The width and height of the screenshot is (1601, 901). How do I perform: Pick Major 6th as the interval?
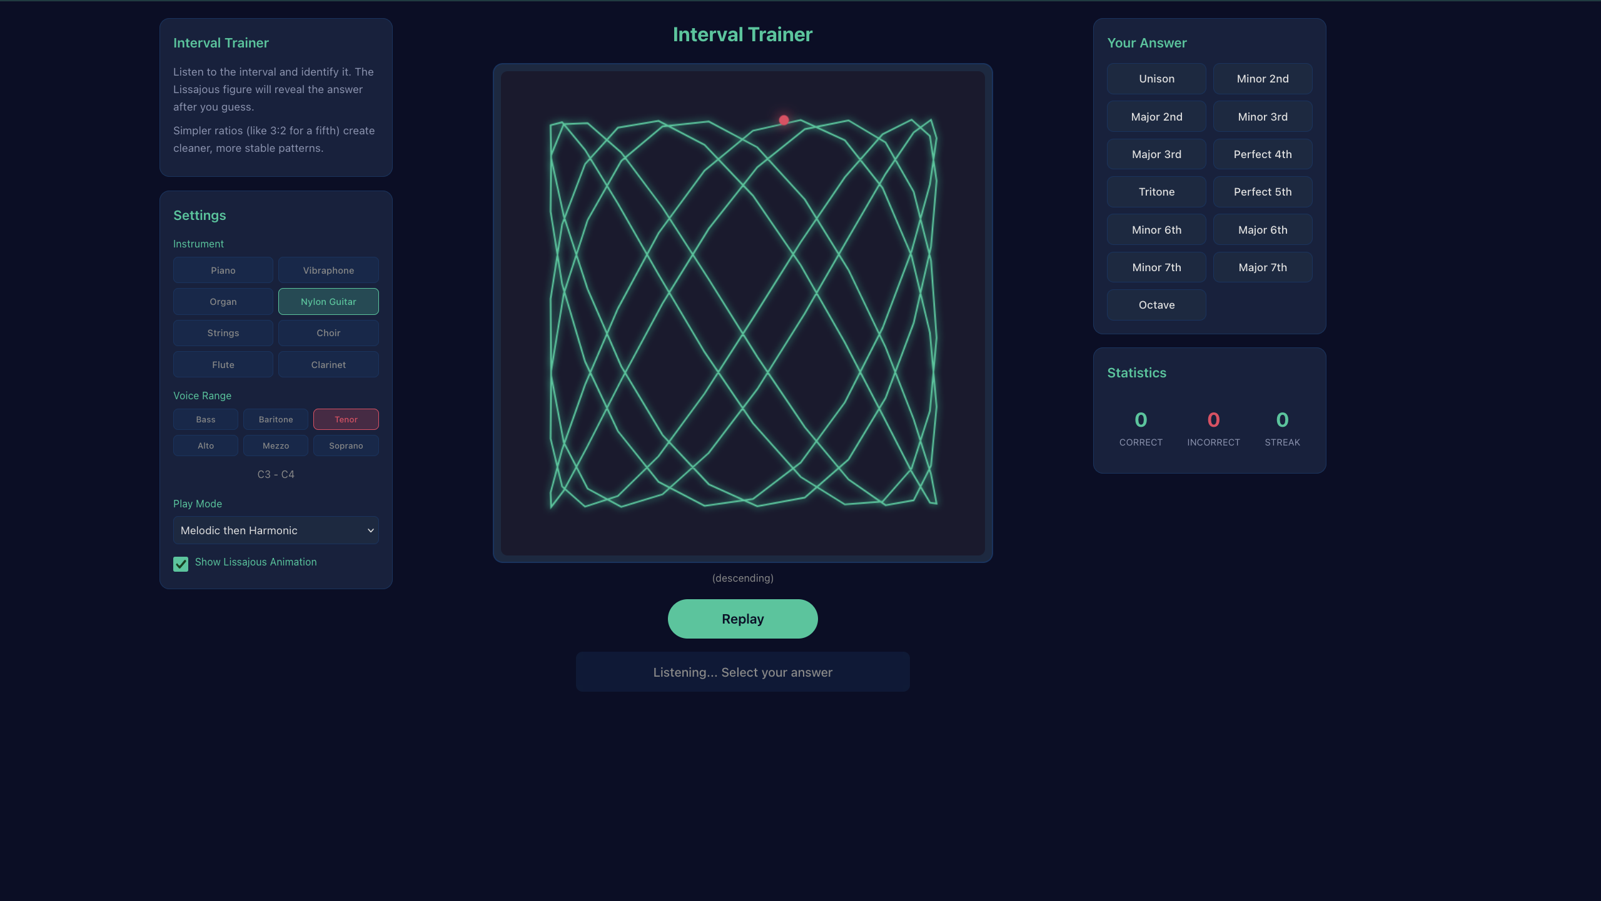pos(1263,229)
